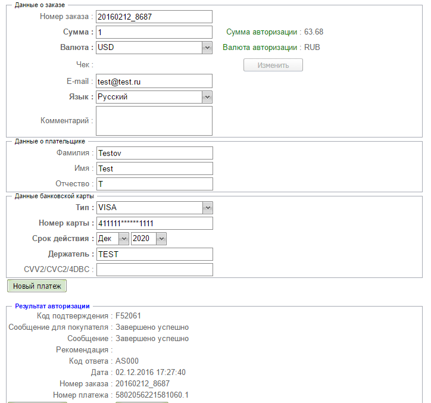
Task: Click the Номер карты card number field
Action: point(154,223)
